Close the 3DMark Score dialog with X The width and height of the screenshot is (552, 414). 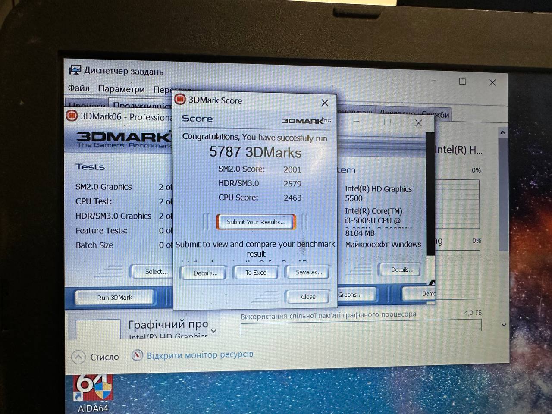[325, 103]
